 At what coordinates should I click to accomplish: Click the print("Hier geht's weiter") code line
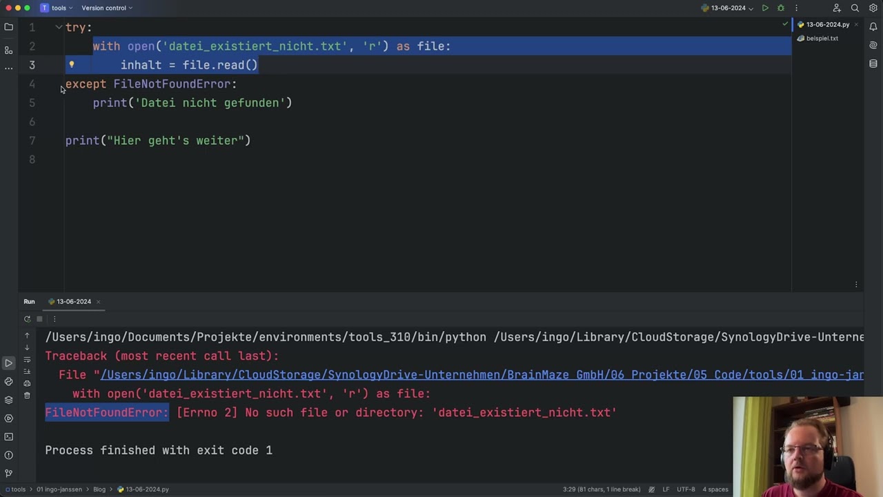(x=158, y=141)
